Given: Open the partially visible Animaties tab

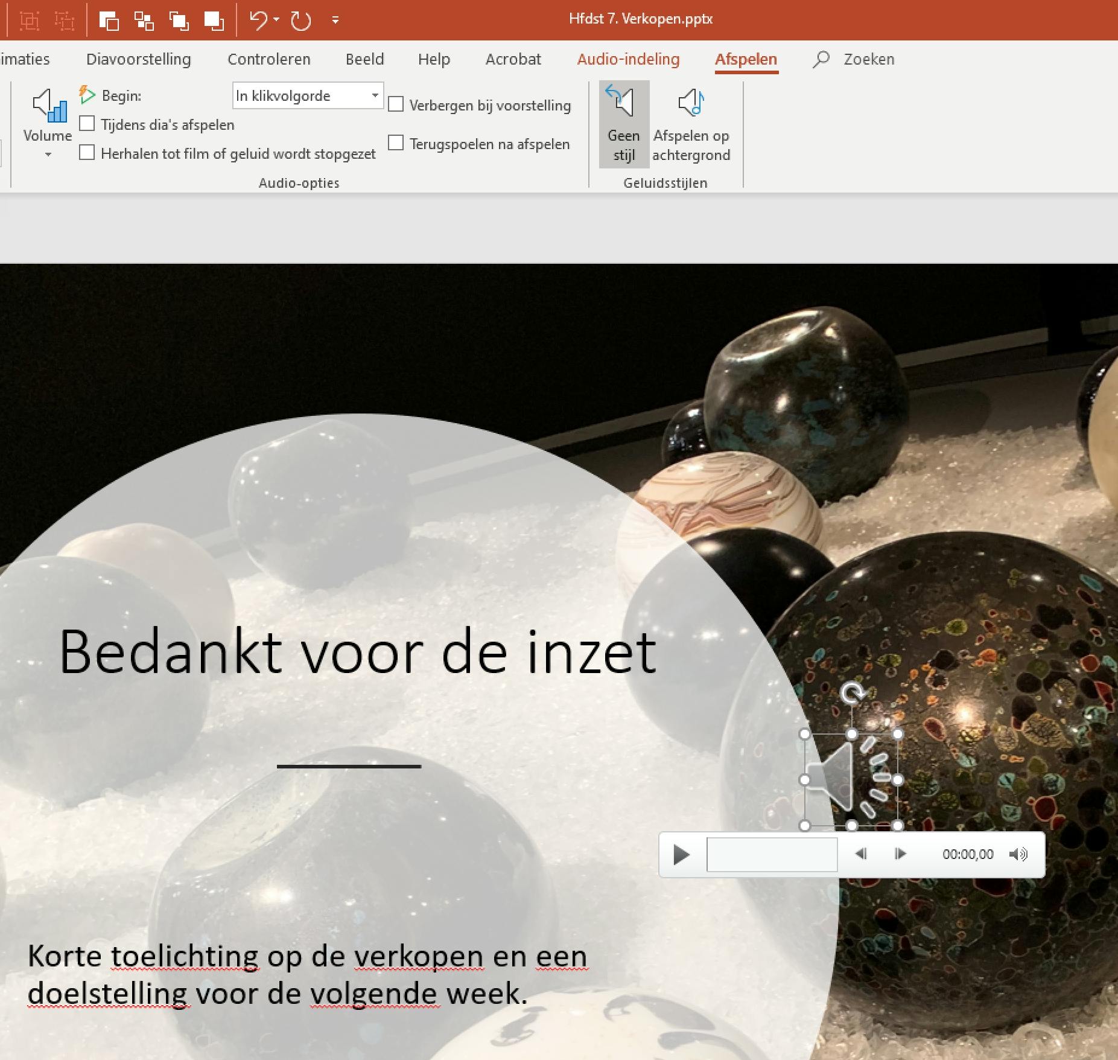Looking at the screenshot, I should point(25,59).
